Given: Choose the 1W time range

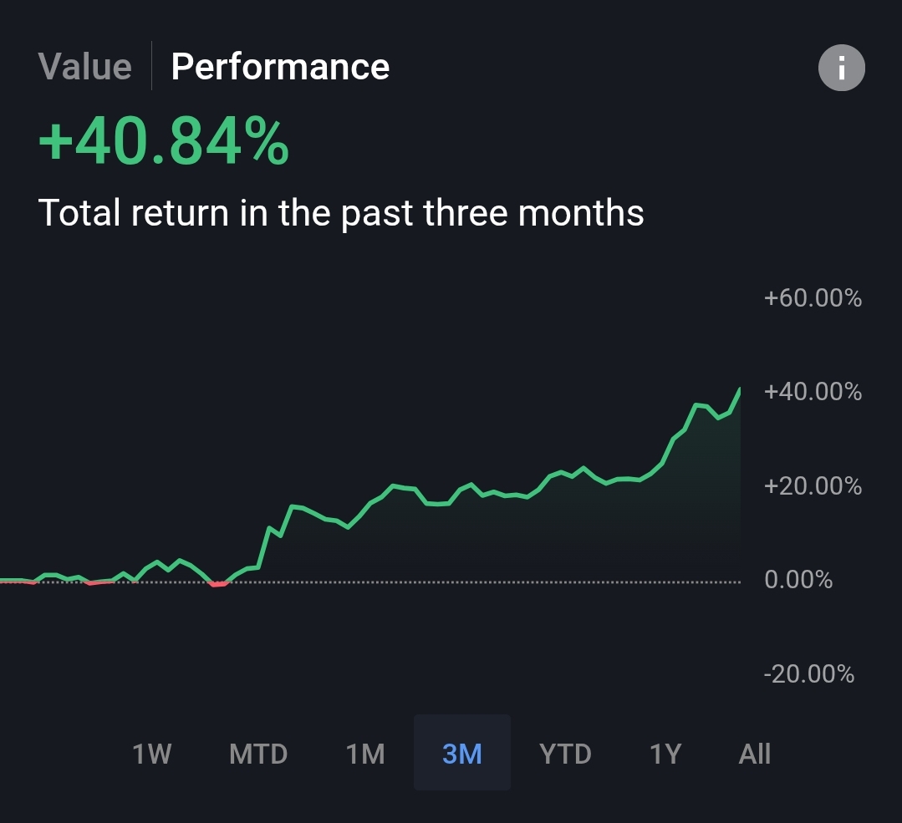Looking at the screenshot, I should [152, 754].
